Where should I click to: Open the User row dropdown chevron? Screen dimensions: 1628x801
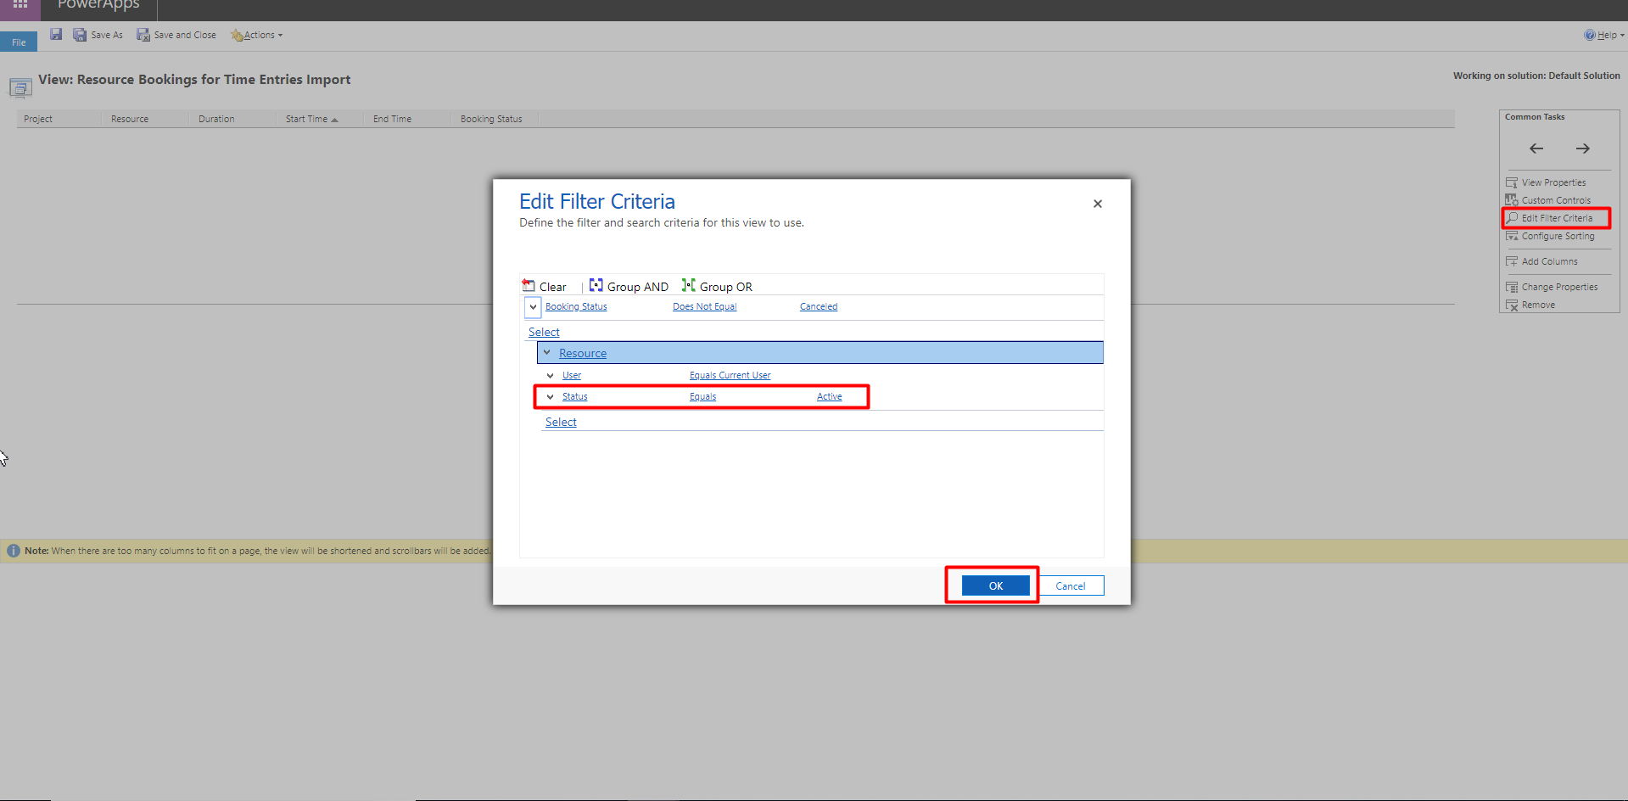coord(550,375)
